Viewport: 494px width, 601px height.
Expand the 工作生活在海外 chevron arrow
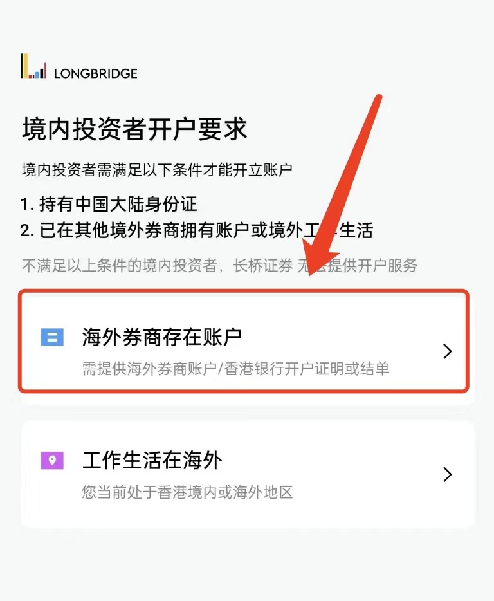coord(447,474)
